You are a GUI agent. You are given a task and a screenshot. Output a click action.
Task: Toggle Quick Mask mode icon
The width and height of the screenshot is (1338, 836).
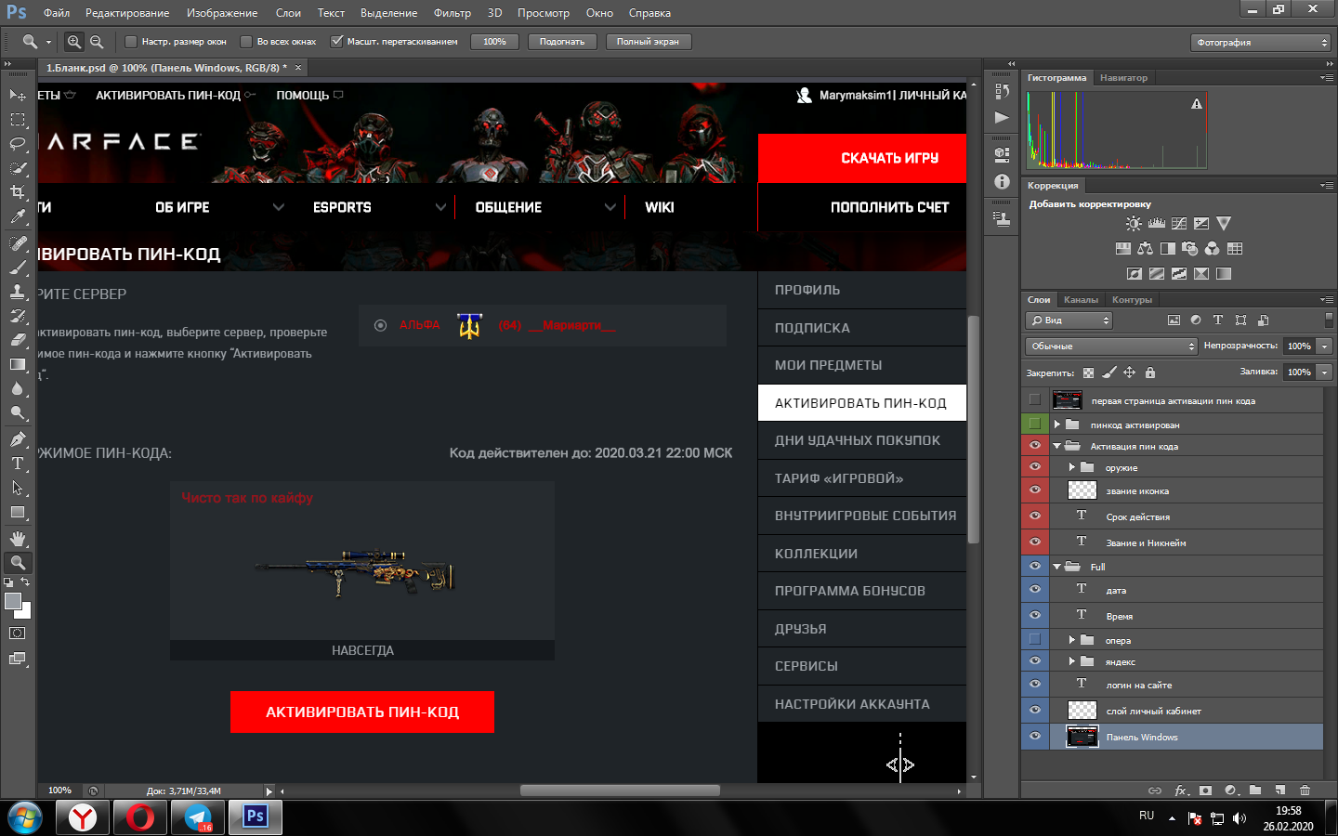click(18, 634)
